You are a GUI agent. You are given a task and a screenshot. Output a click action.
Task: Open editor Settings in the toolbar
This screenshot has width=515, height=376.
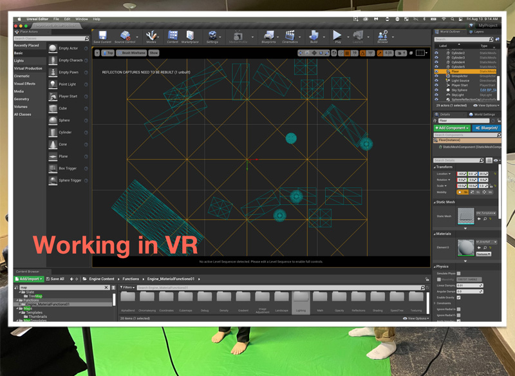pyautogui.click(x=212, y=37)
